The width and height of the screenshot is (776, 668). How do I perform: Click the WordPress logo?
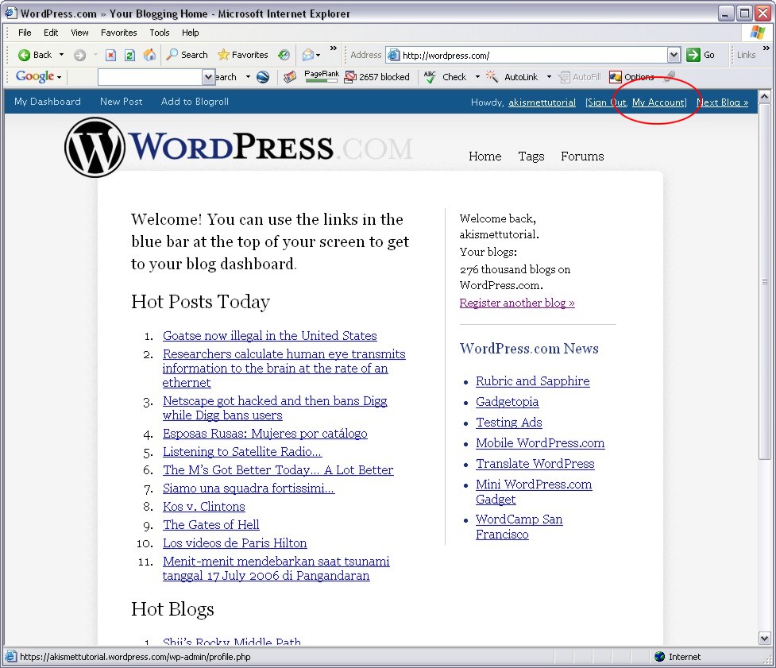238,148
